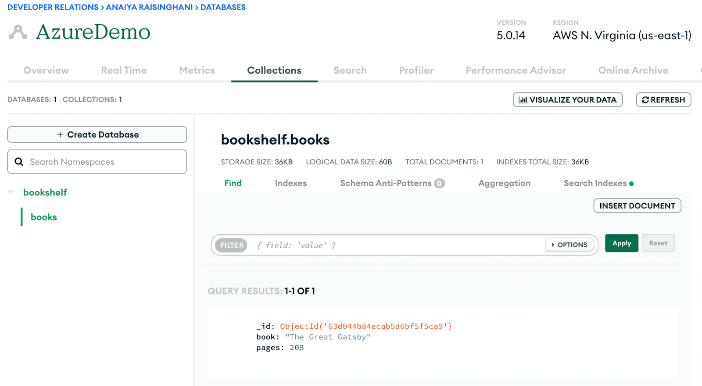Select the books collection
The image size is (702, 386).
coord(44,217)
